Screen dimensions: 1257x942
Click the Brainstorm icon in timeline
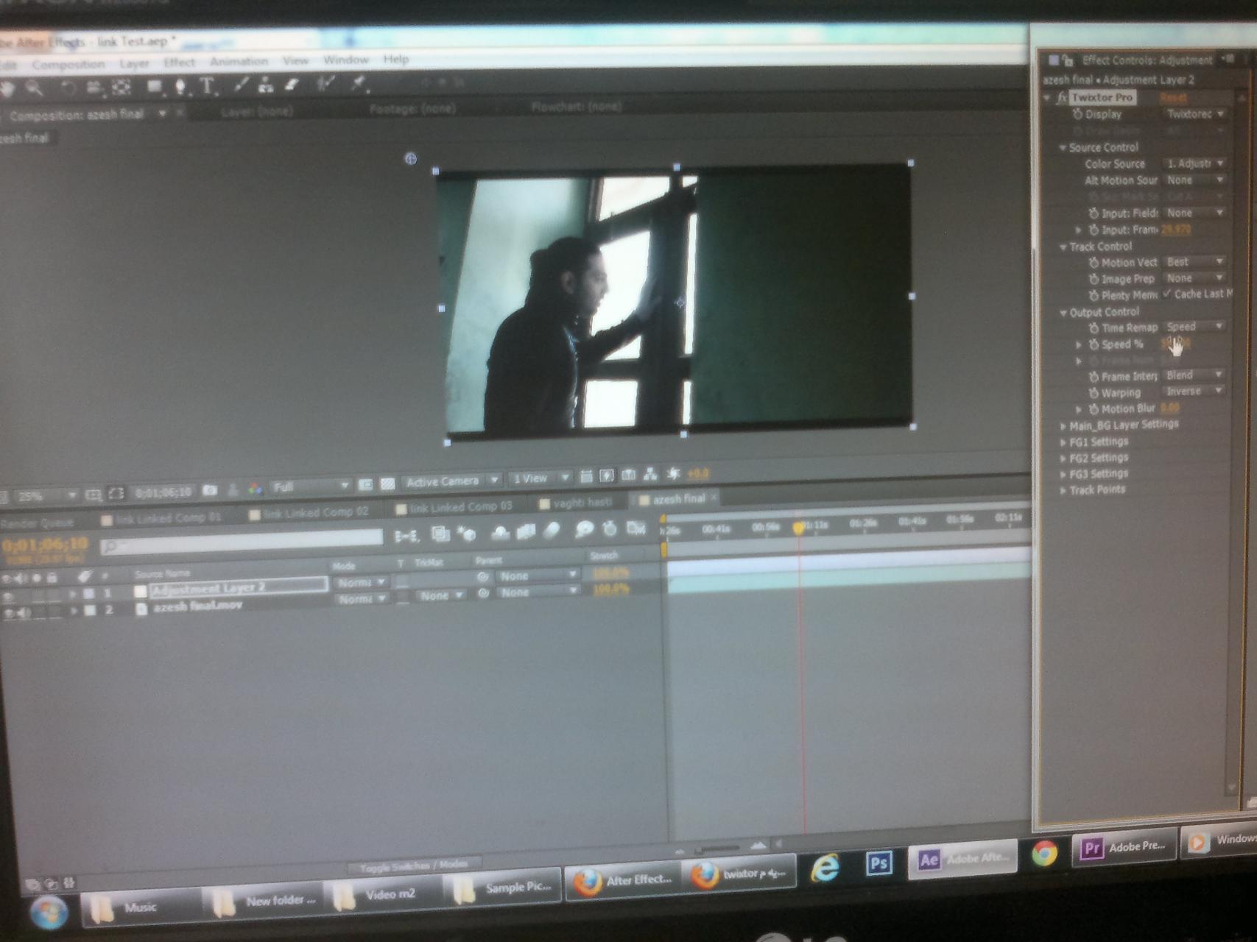[583, 529]
